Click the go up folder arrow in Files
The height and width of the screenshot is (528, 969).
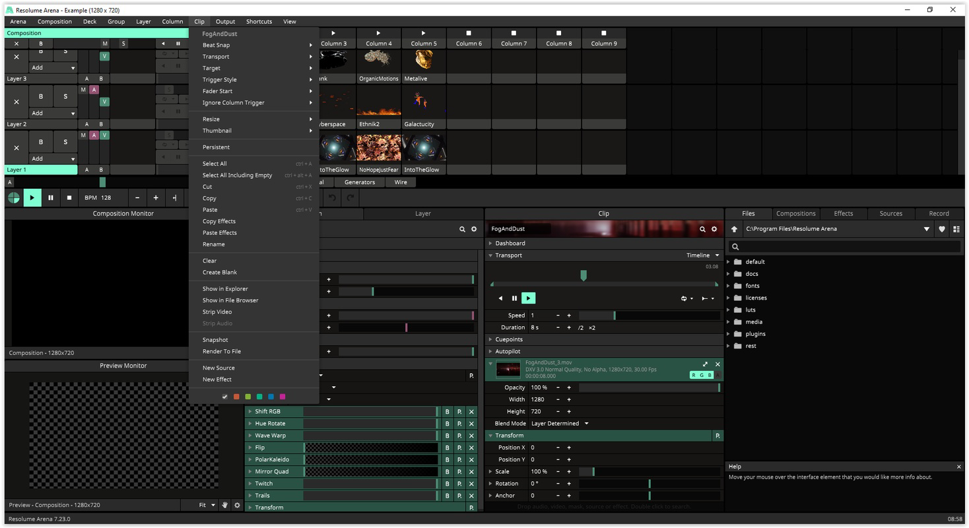[x=733, y=229]
